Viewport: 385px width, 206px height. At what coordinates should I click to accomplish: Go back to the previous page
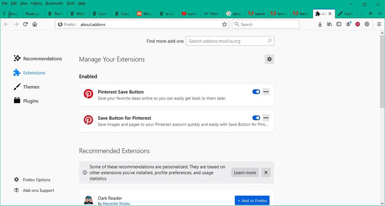pos(7,24)
